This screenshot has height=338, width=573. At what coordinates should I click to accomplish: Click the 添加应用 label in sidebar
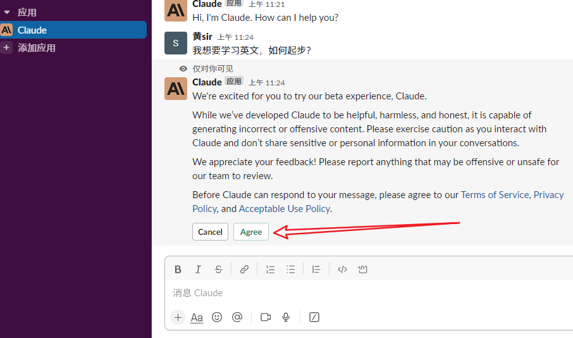tap(37, 48)
